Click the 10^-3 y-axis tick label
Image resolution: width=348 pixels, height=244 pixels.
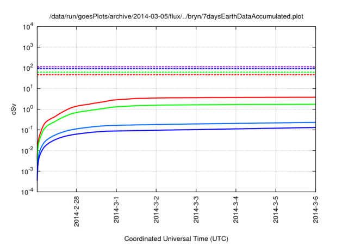tap(27, 172)
